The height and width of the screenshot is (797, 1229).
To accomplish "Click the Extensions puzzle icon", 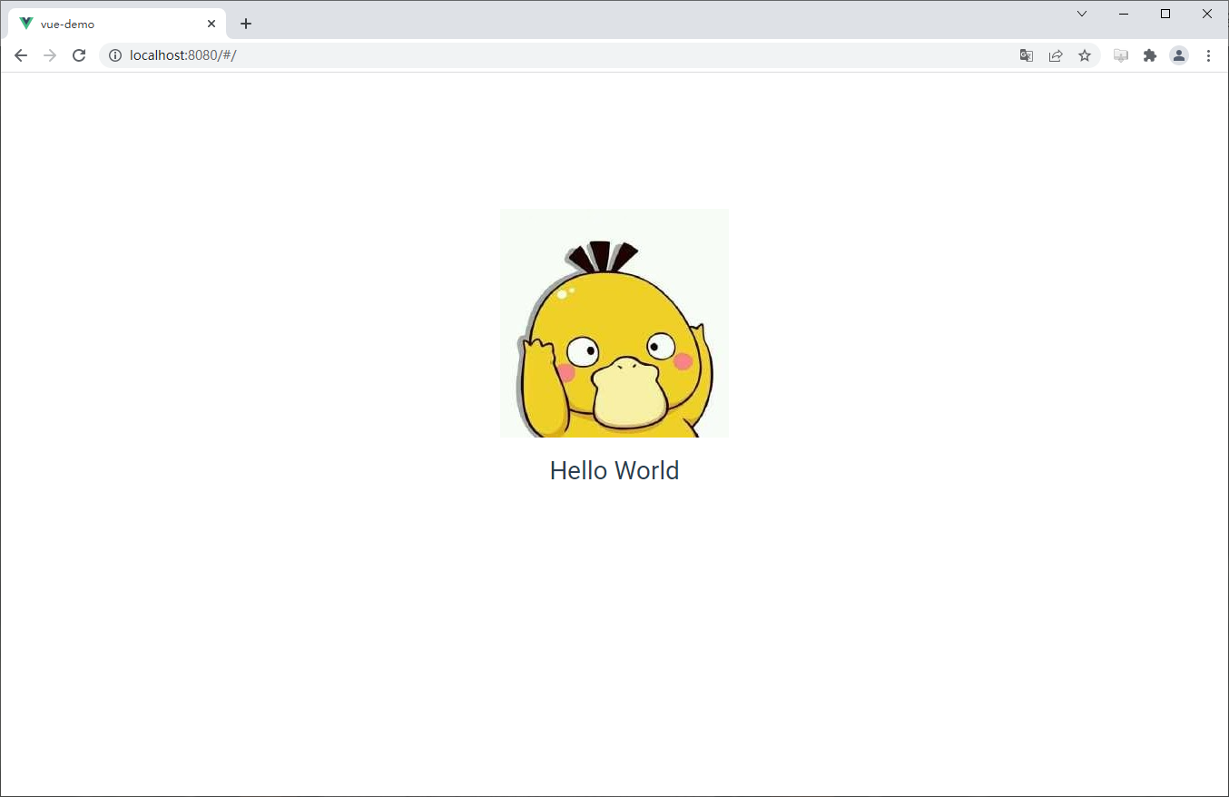I will pos(1150,55).
